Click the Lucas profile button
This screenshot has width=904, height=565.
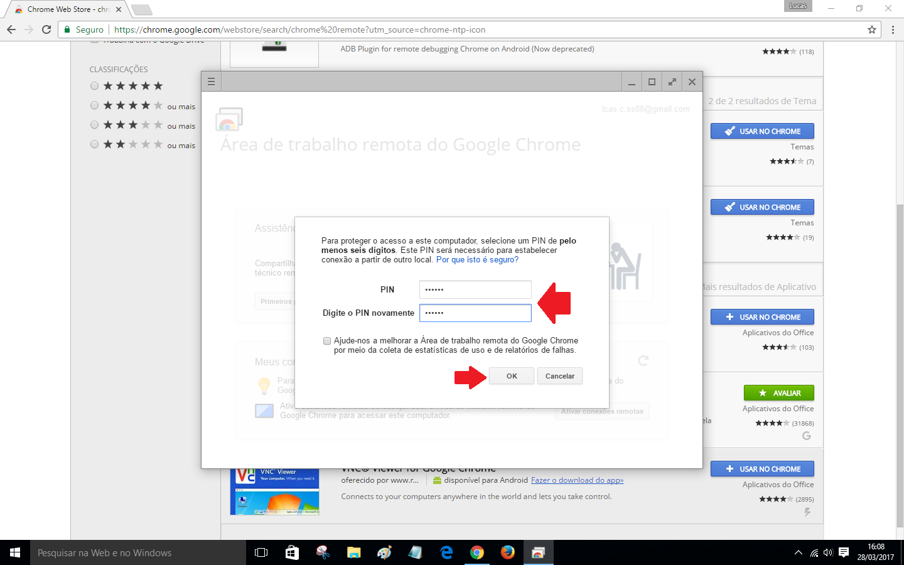tap(799, 6)
